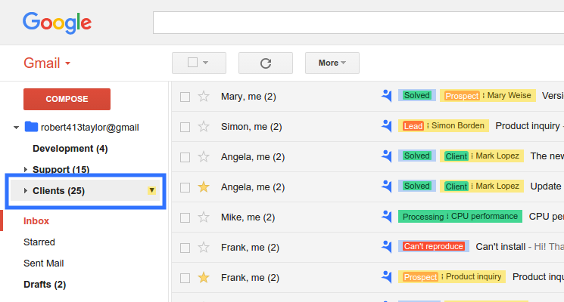The width and height of the screenshot is (564, 302).
Task: Expand the Clients (25) folder arrow
Action: coord(26,190)
